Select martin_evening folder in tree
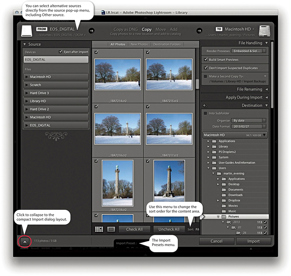This screenshot has width=291, height=276. pos(234,173)
